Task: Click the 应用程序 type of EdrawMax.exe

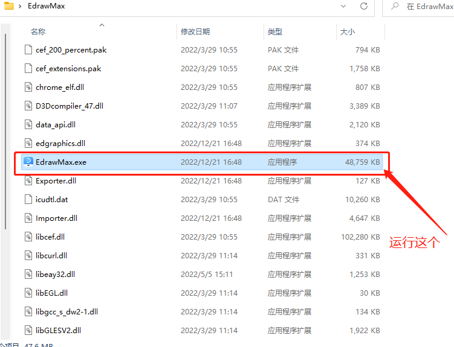Action: [282, 162]
